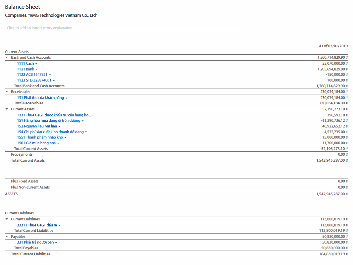Click to add an introductory explanation field
This screenshot has width=353, height=265.
(x=126, y=28)
